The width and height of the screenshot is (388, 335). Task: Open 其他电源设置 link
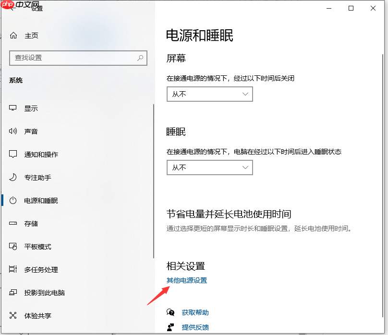[x=187, y=280]
